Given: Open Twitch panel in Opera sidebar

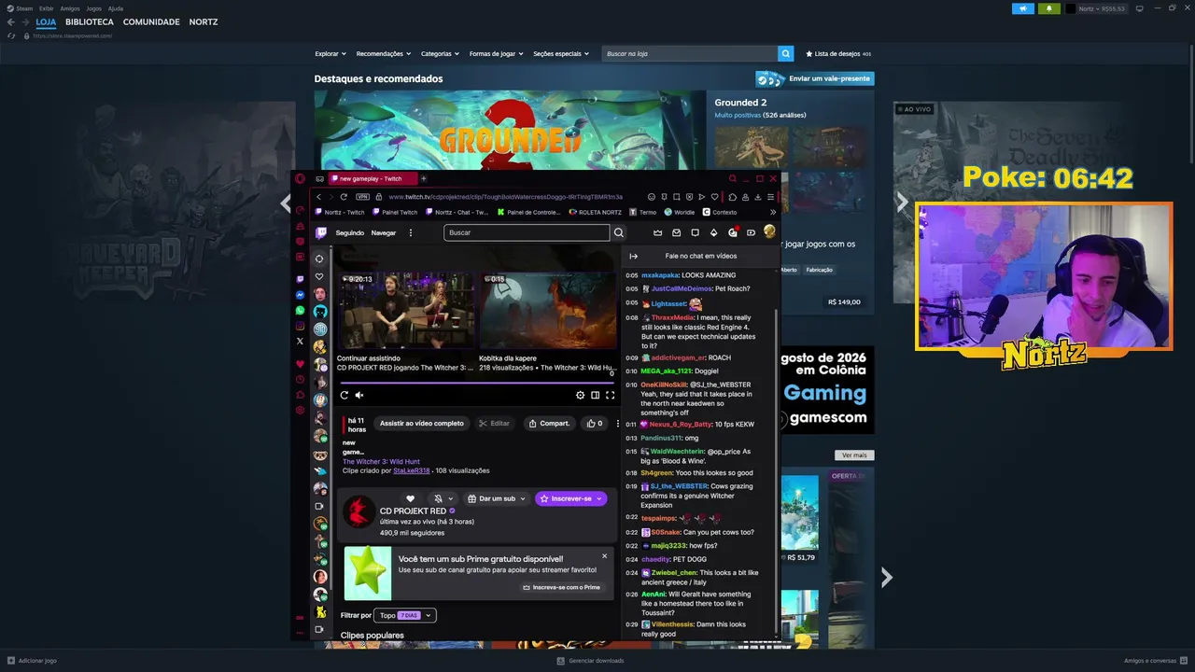Looking at the screenshot, I should pyautogui.click(x=300, y=279).
